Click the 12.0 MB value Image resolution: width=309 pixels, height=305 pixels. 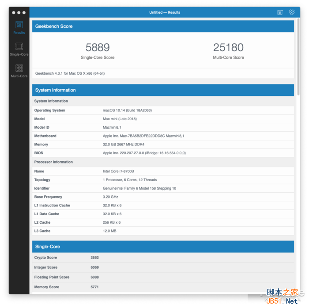pyautogui.click(x=109, y=231)
